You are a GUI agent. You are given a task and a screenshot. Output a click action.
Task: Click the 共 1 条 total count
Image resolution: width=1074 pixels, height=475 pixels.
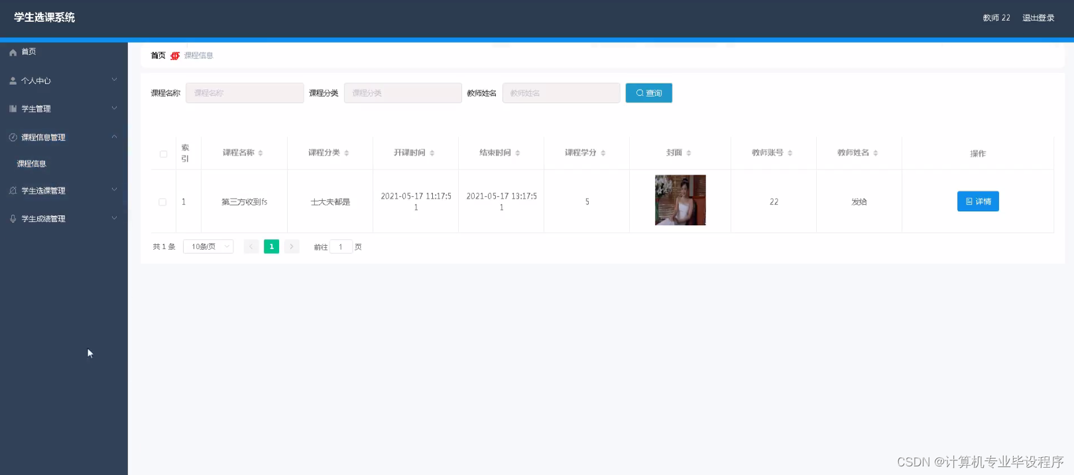tap(164, 246)
